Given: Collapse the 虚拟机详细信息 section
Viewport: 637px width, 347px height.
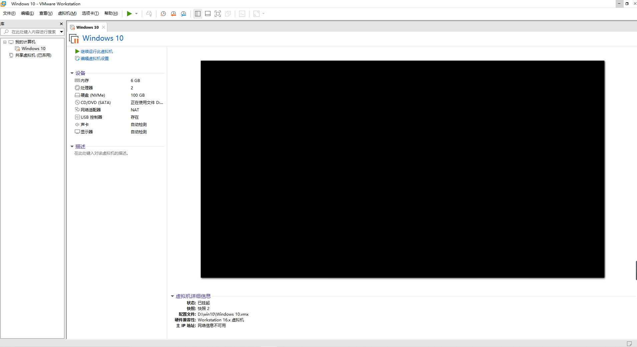Looking at the screenshot, I should [172, 296].
